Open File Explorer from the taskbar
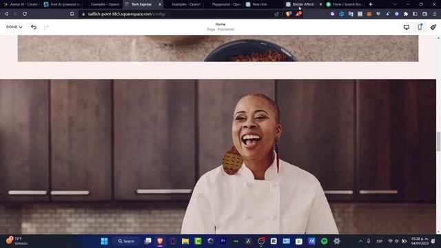This screenshot has height=248, width=441. [x=185, y=241]
